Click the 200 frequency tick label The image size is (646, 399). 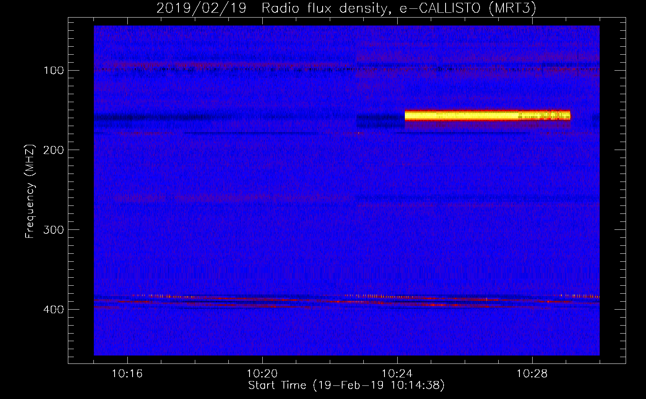pos(54,150)
